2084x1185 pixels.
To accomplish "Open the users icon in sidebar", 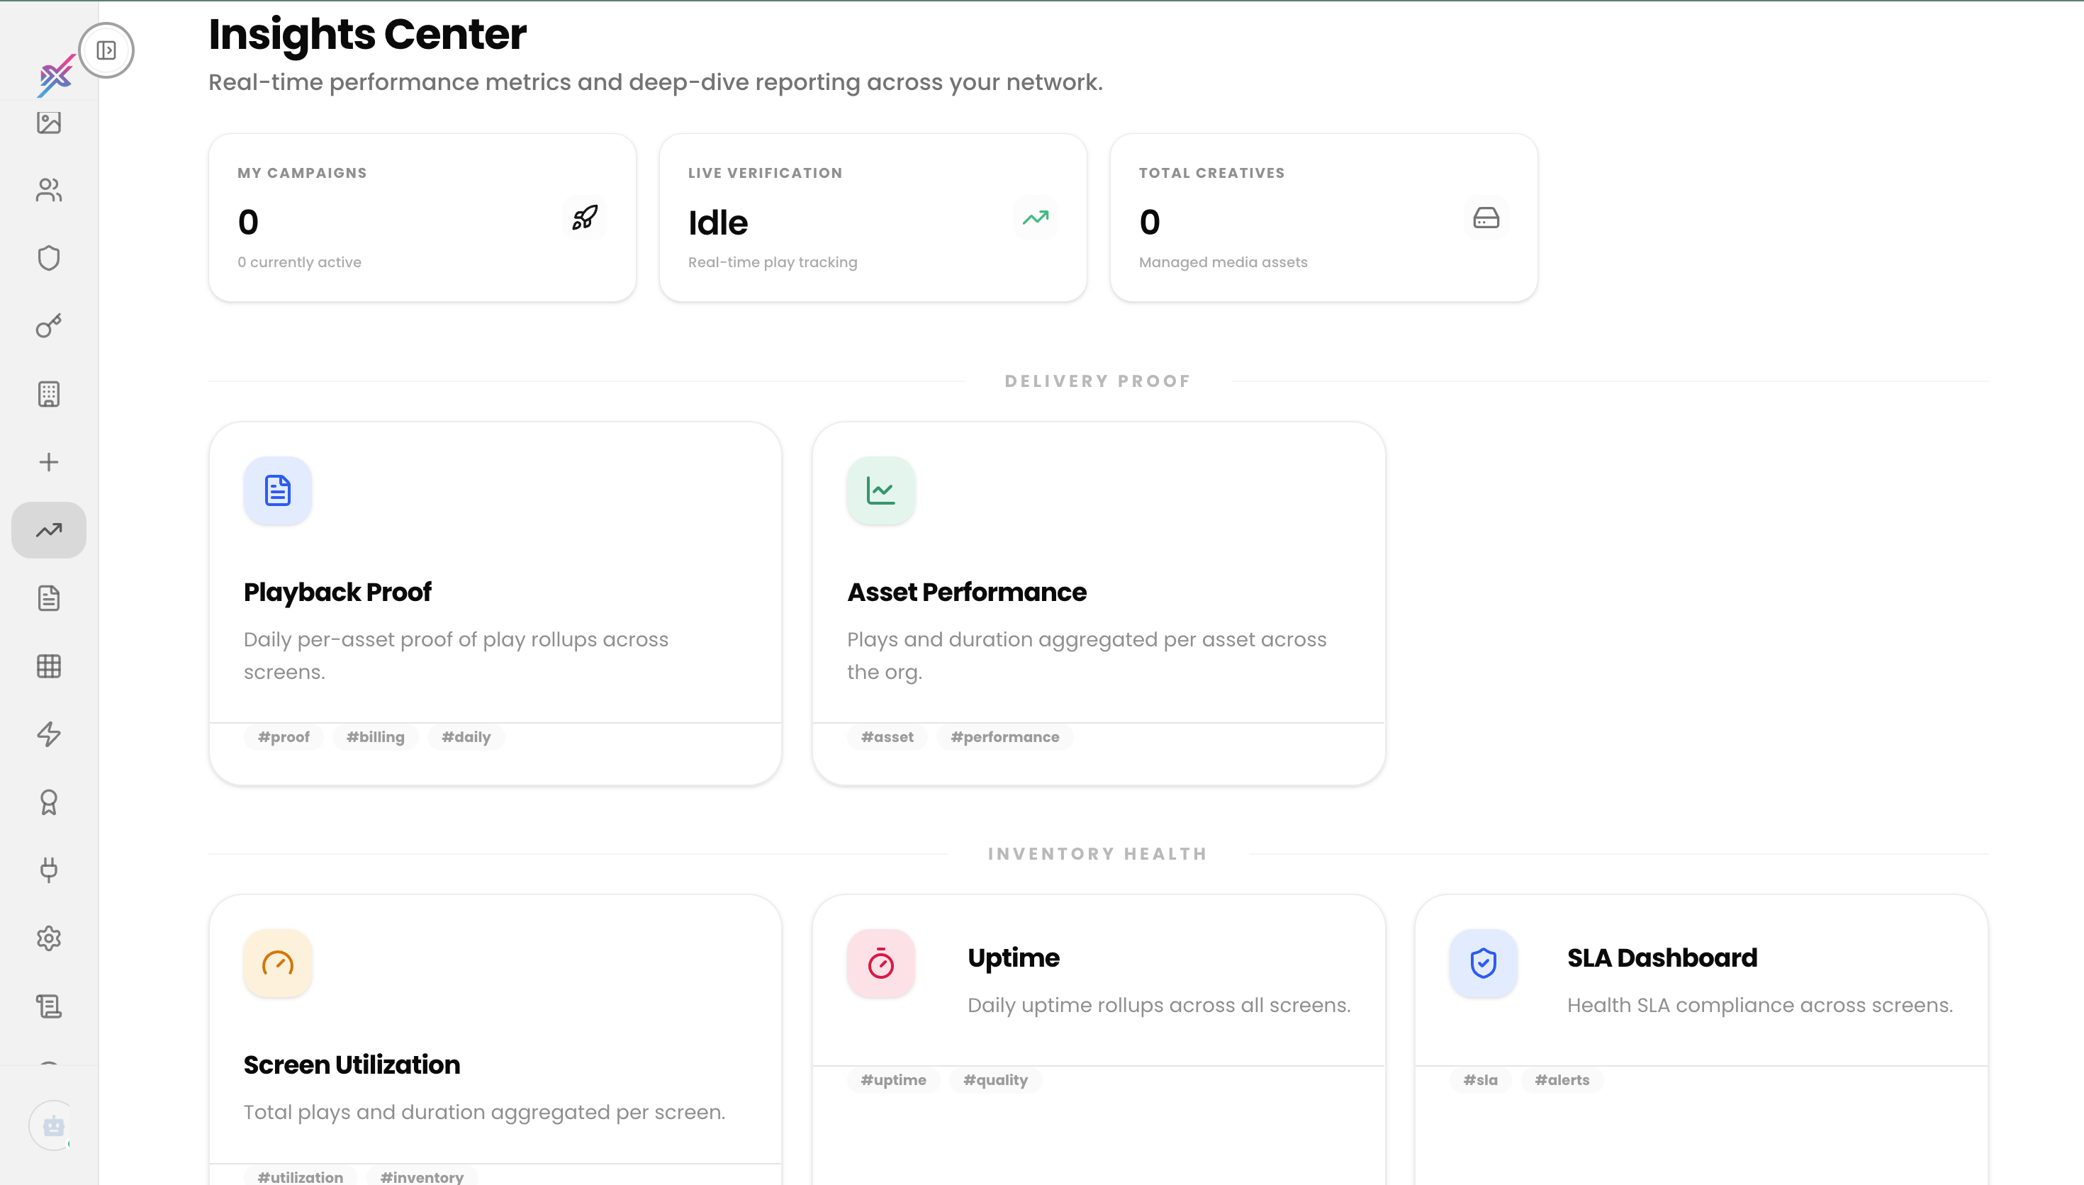I will pos(49,191).
